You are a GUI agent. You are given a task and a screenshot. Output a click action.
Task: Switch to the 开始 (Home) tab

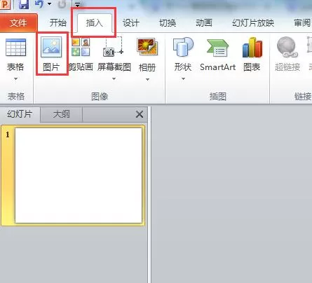[x=58, y=23]
